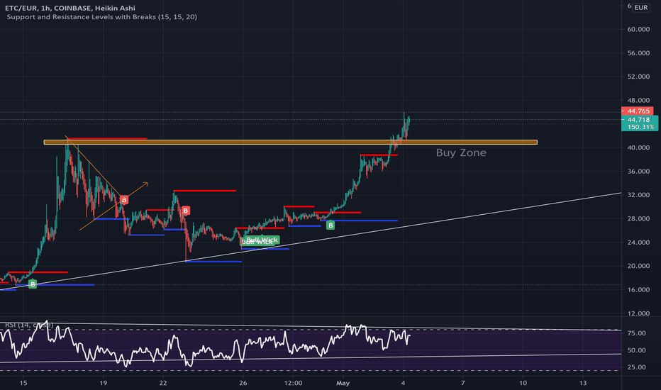Image resolution: width=661 pixels, height=390 pixels.
Task: Click the ETC/EUR, 1h, COINBASE, Heikin Ashi title
Action: point(70,8)
